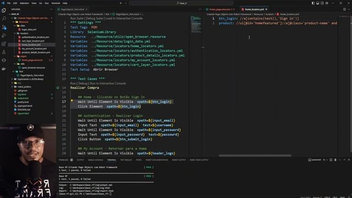Click Run in Interactive Console code lens
352x198 pixels.
108,83
